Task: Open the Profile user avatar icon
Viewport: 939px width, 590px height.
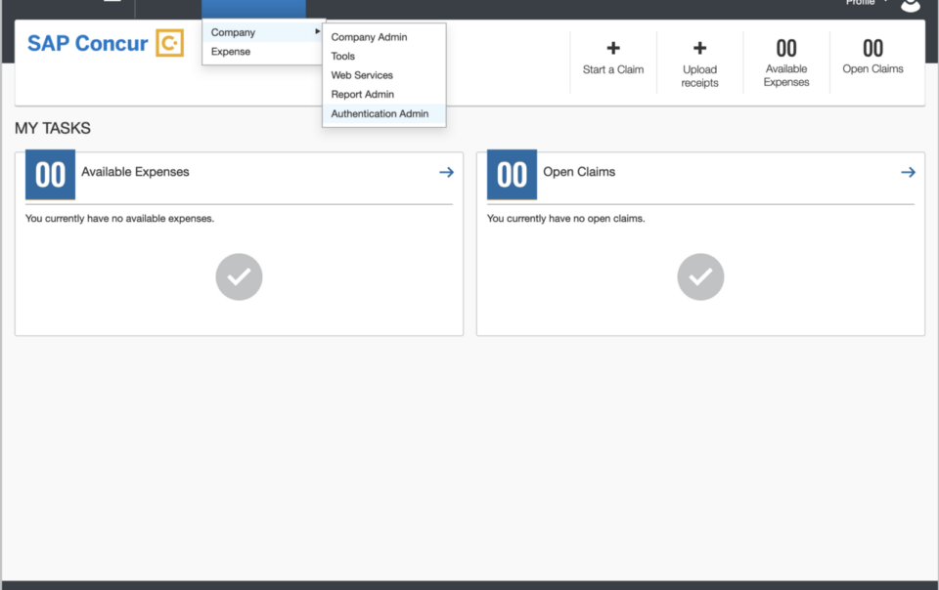Action: tap(911, 5)
